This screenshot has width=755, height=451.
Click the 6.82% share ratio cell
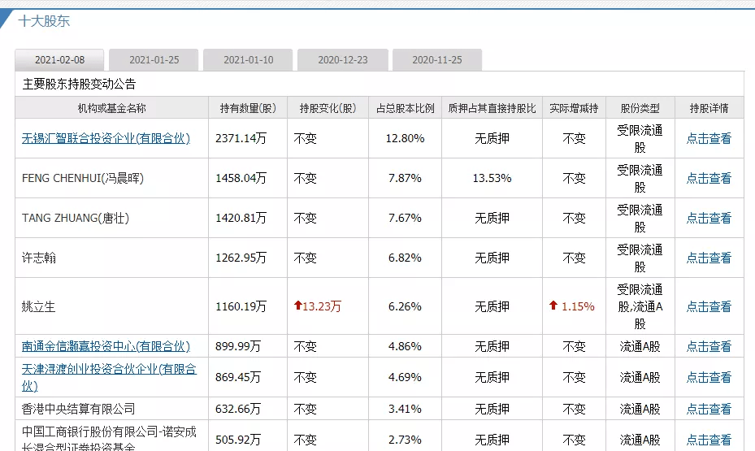(x=405, y=258)
